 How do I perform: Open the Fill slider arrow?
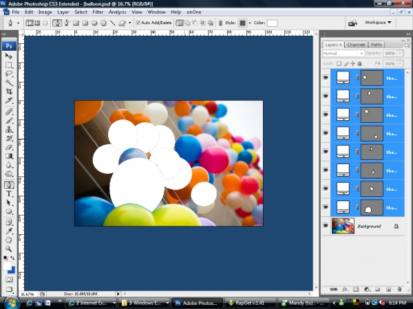click(401, 64)
